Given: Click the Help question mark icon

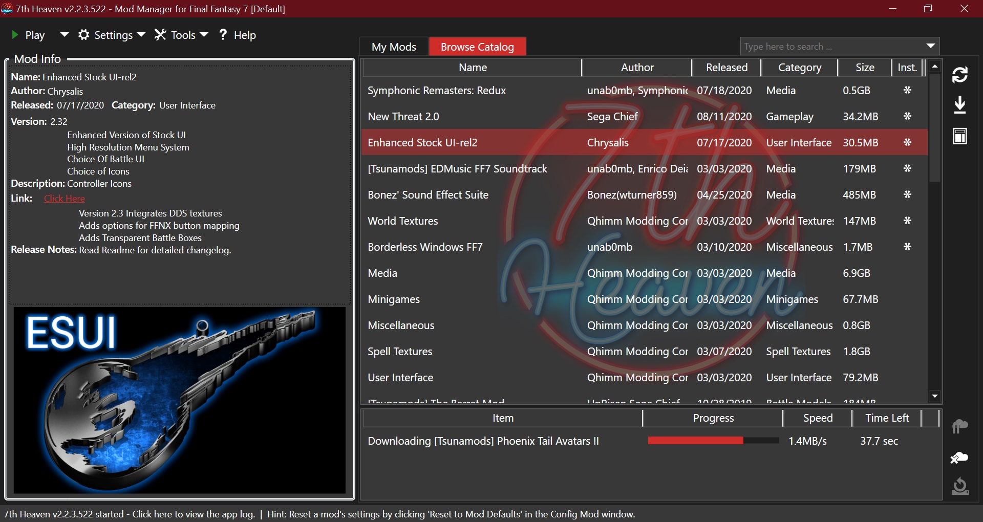Looking at the screenshot, I should pyautogui.click(x=223, y=35).
